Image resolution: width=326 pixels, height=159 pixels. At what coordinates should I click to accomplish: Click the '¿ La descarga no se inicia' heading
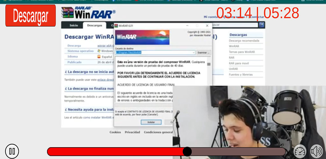89,72
